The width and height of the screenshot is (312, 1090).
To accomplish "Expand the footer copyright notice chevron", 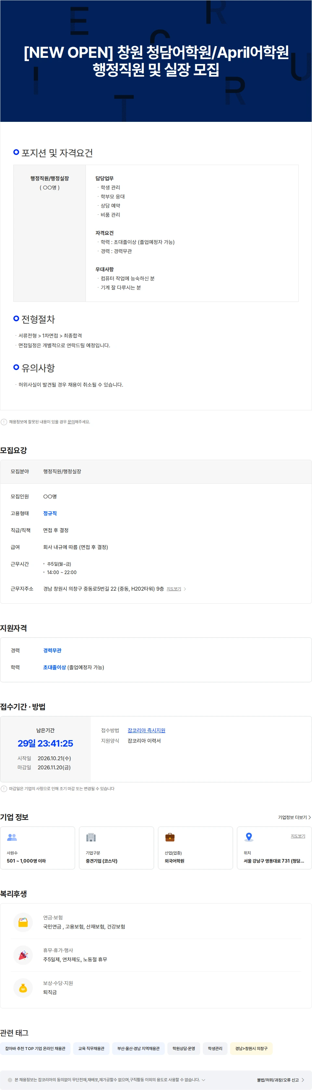I will [x=204, y=1080].
